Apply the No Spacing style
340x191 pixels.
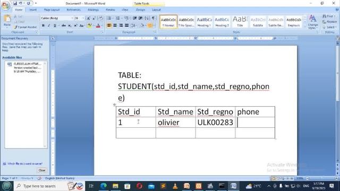tap(186, 22)
